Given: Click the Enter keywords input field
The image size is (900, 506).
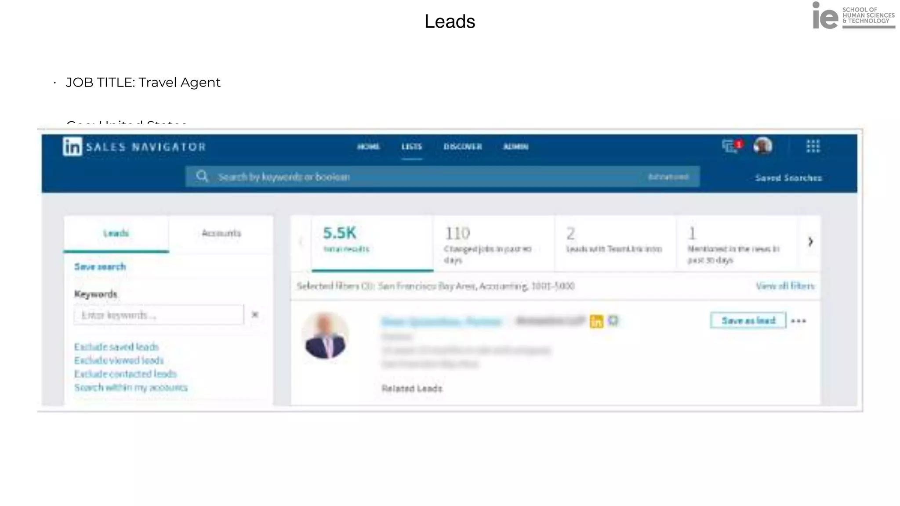Looking at the screenshot, I should click(159, 315).
